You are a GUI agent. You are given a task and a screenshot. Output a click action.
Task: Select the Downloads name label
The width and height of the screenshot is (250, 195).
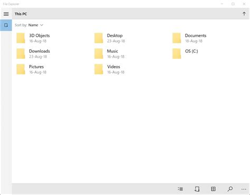coord(40,51)
